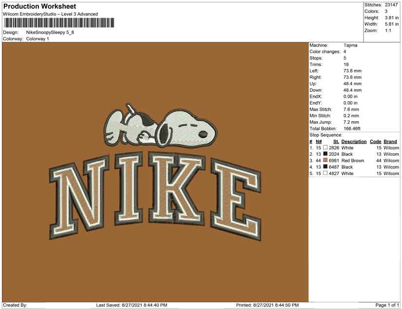Click the Height value 3.81 in

[392, 18]
